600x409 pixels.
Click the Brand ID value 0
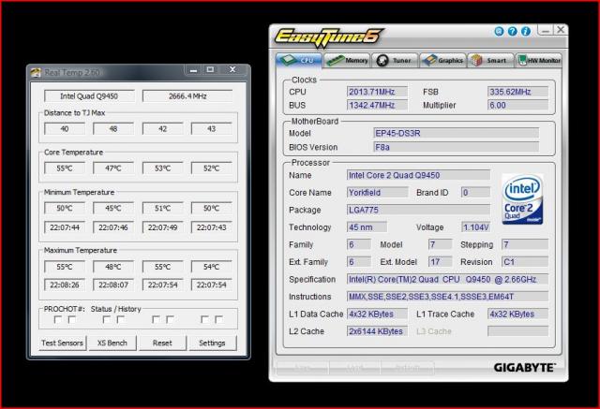point(475,193)
